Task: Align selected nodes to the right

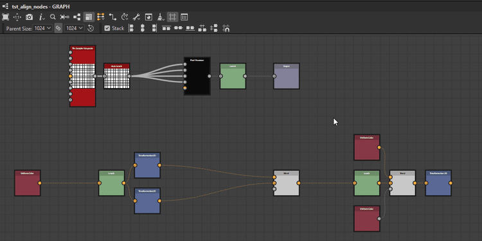Action: point(154,28)
